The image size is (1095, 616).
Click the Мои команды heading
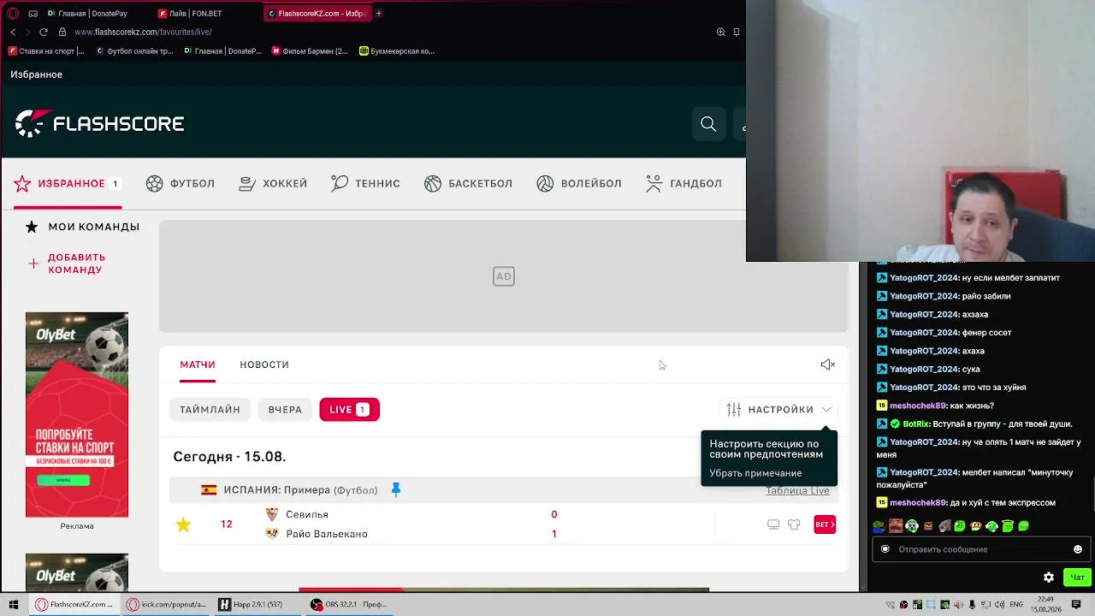(x=94, y=227)
